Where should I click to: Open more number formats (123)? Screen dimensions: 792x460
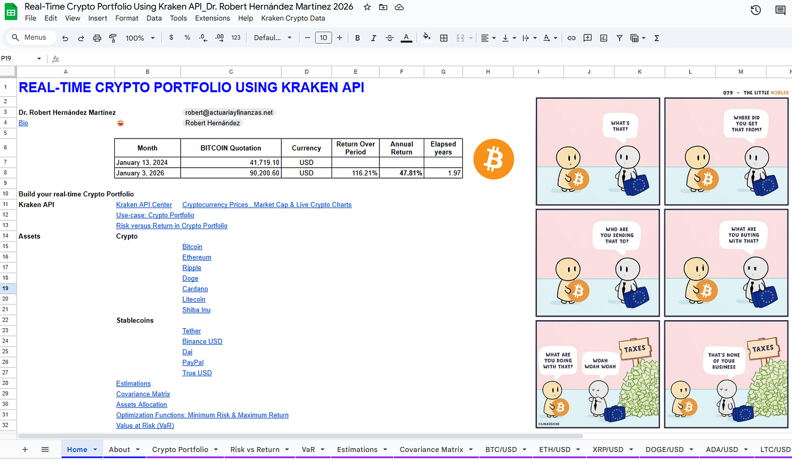(x=236, y=38)
